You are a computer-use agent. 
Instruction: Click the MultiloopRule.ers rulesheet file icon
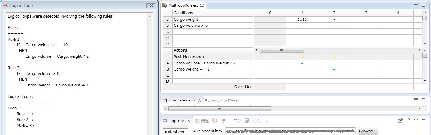tap(164, 5)
